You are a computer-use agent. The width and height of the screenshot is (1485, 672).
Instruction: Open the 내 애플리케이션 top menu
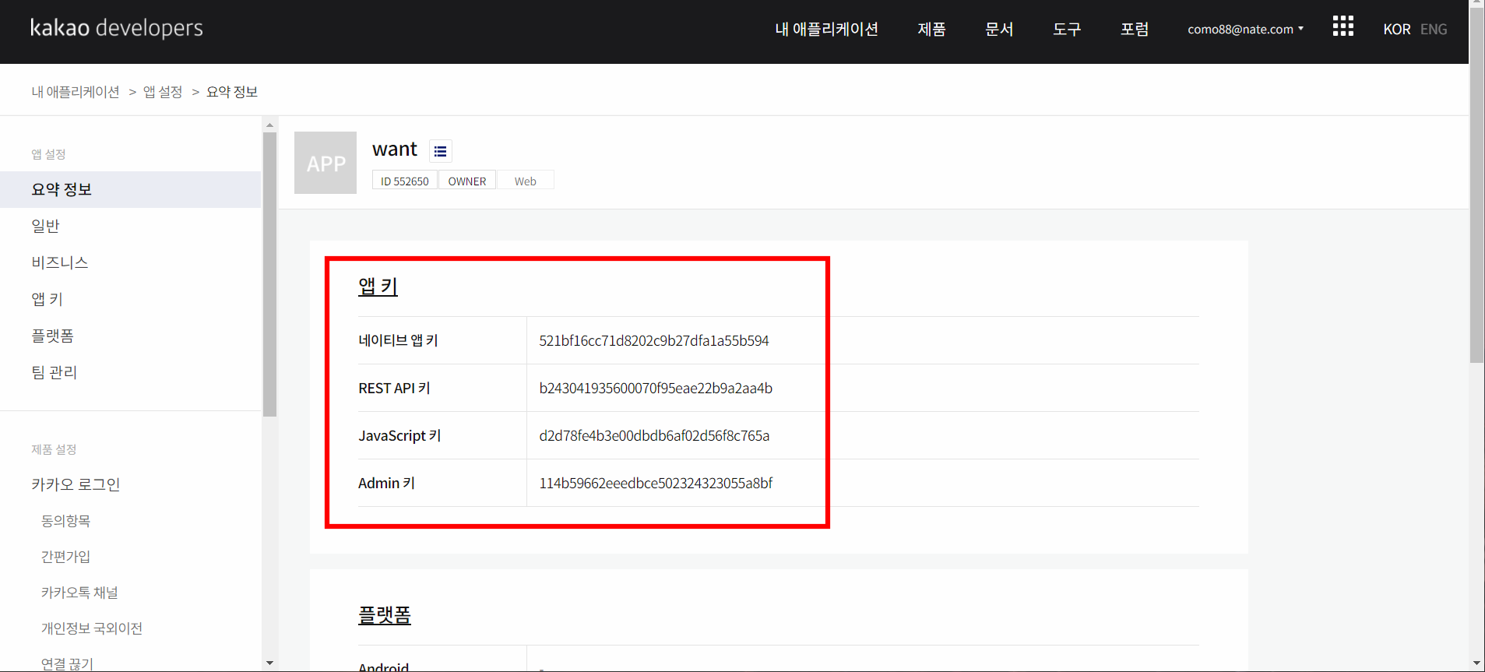pos(826,30)
